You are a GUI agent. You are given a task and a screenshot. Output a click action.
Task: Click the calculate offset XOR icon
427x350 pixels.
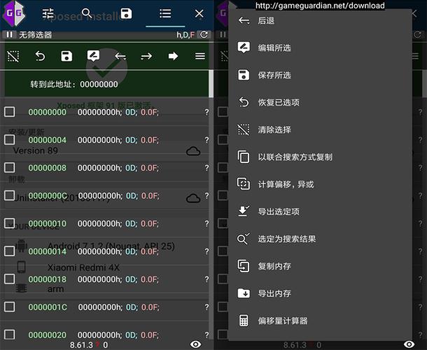click(x=244, y=184)
